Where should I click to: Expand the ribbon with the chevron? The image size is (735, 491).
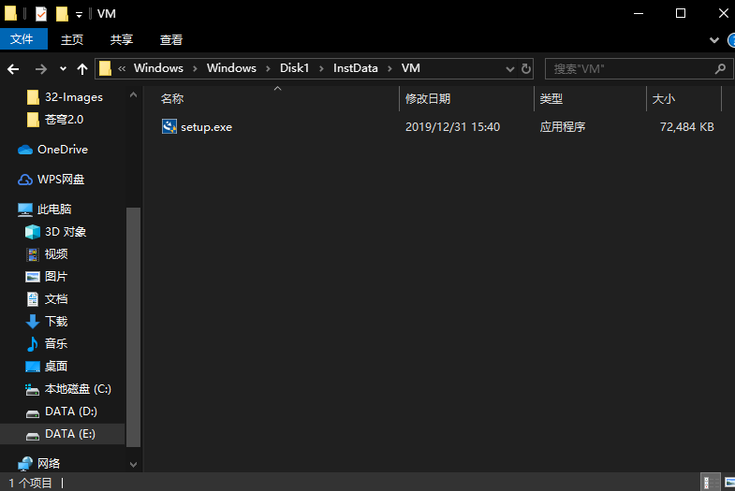[714, 40]
